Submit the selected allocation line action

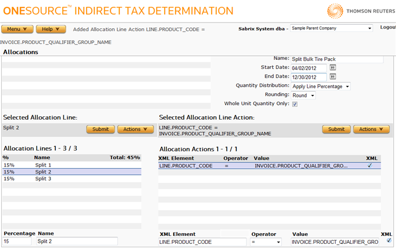coord(336,129)
